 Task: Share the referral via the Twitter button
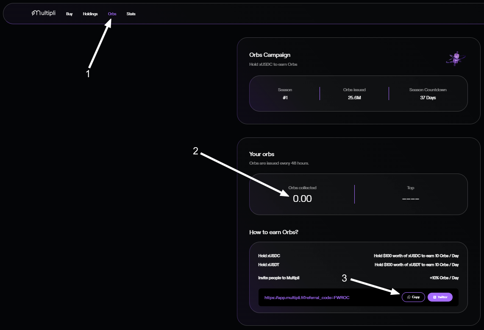click(x=440, y=297)
